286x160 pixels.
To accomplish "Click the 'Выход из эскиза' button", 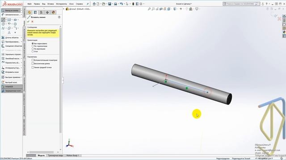I will click(11, 11).
